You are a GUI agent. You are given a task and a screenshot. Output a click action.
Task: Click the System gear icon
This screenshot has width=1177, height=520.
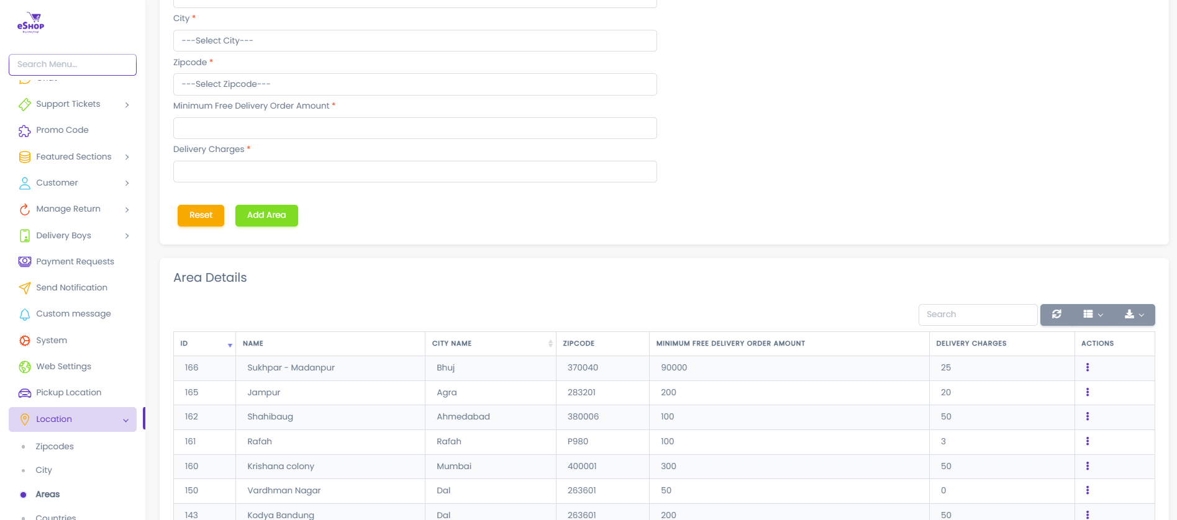pos(25,341)
